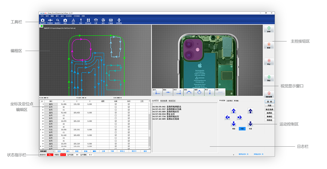
Task: Click the 定位 button below the table
Action: point(59,151)
